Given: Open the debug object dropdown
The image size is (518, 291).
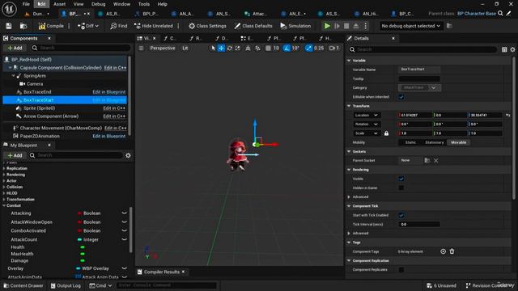Looking at the screenshot, I should pyautogui.click(x=410, y=26).
